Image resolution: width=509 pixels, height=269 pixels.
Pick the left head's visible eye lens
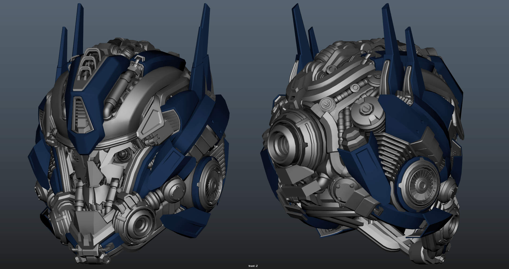click(124, 154)
